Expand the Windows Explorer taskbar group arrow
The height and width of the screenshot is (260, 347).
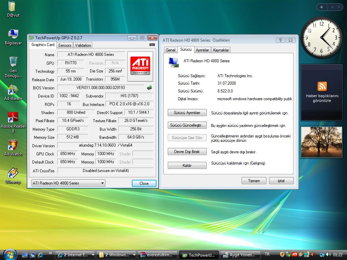(x=134, y=255)
